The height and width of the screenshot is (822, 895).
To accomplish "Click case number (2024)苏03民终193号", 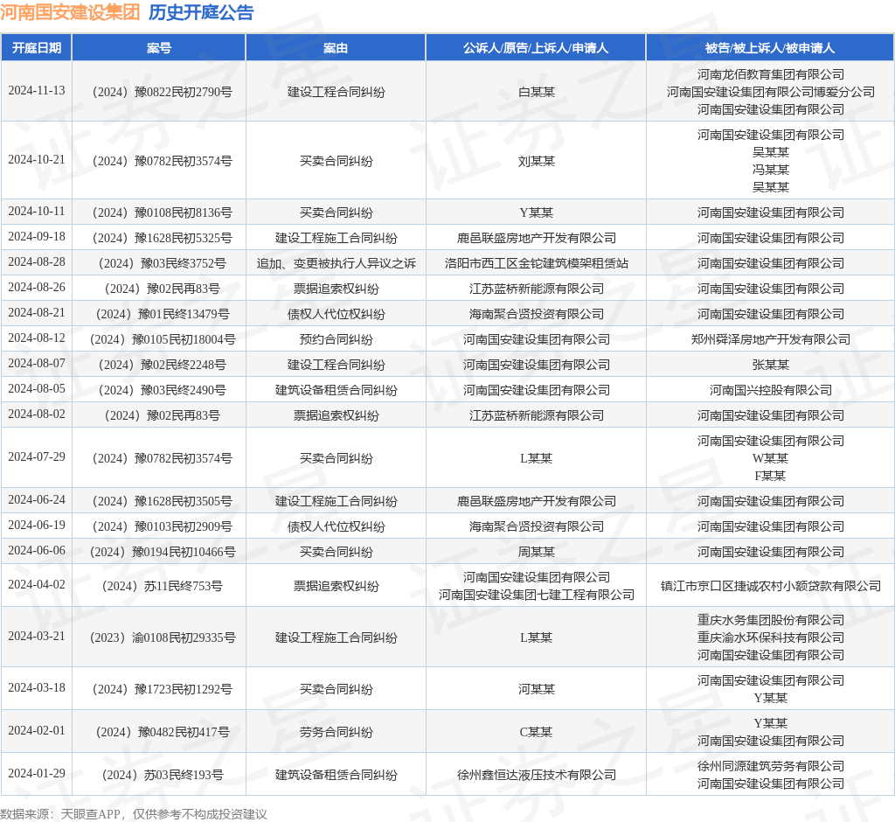I will click(162, 775).
